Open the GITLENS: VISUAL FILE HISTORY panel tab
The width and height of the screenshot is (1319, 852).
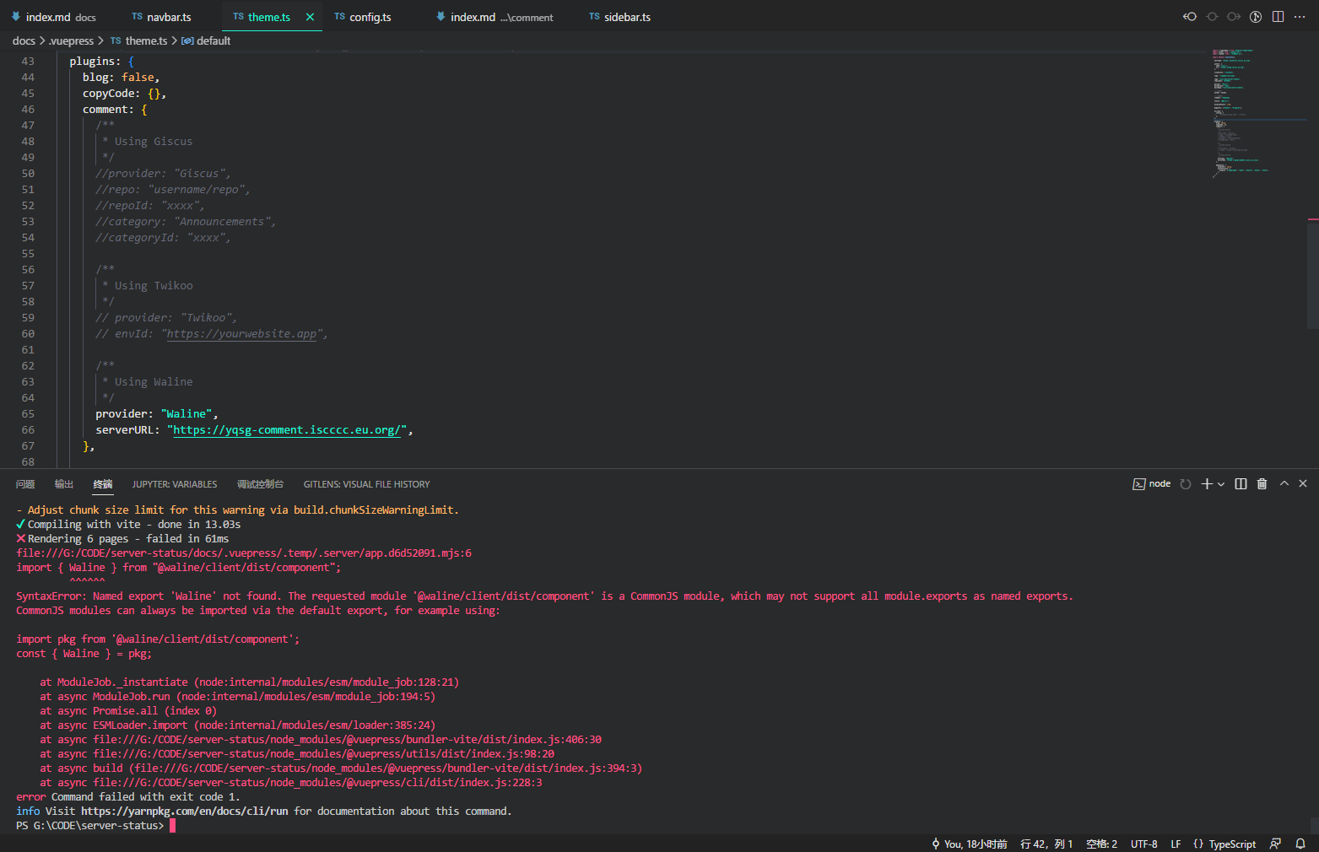366,483
